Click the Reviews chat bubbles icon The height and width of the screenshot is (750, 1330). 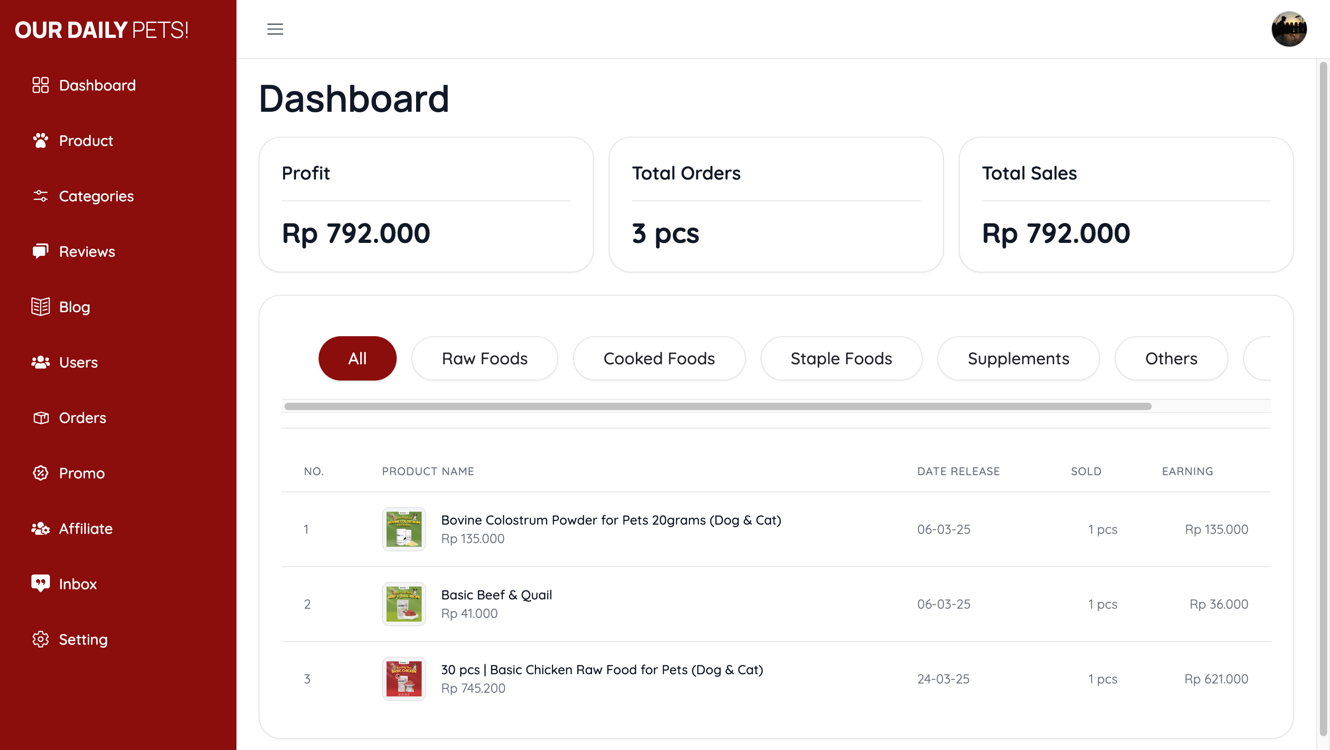click(40, 251)
